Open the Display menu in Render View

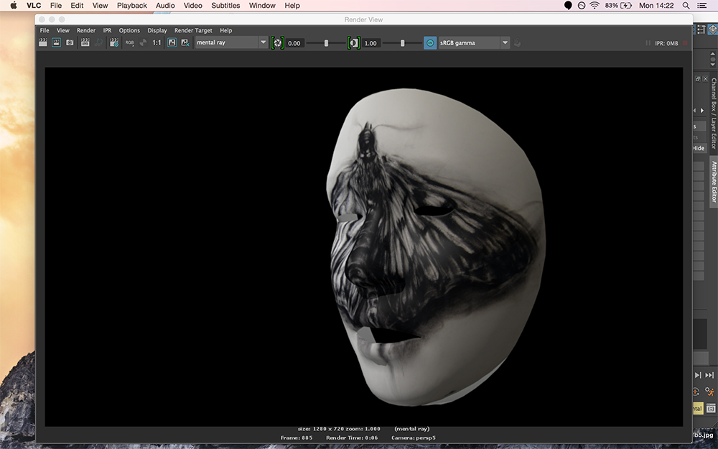(157, 31)
